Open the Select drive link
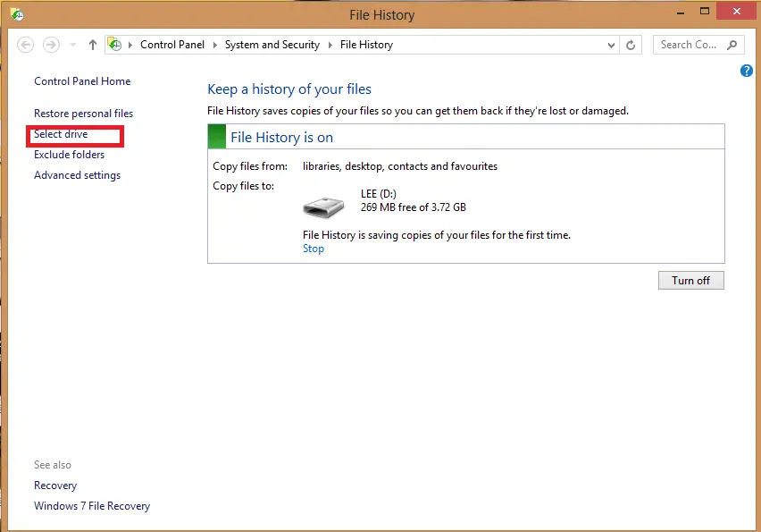The width and height of the screenshot is (761, 532). (61, 134)
